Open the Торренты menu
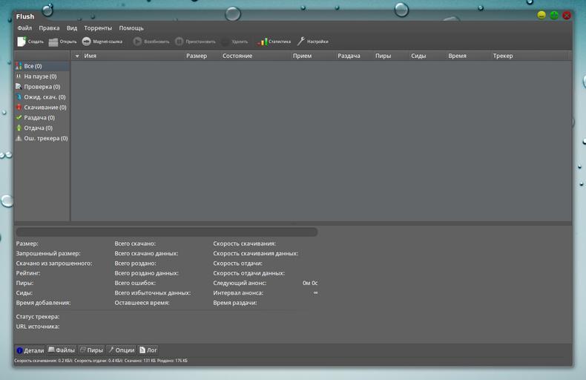The width and height of the screenshot is (586, 380). click(x=98, y=28)
